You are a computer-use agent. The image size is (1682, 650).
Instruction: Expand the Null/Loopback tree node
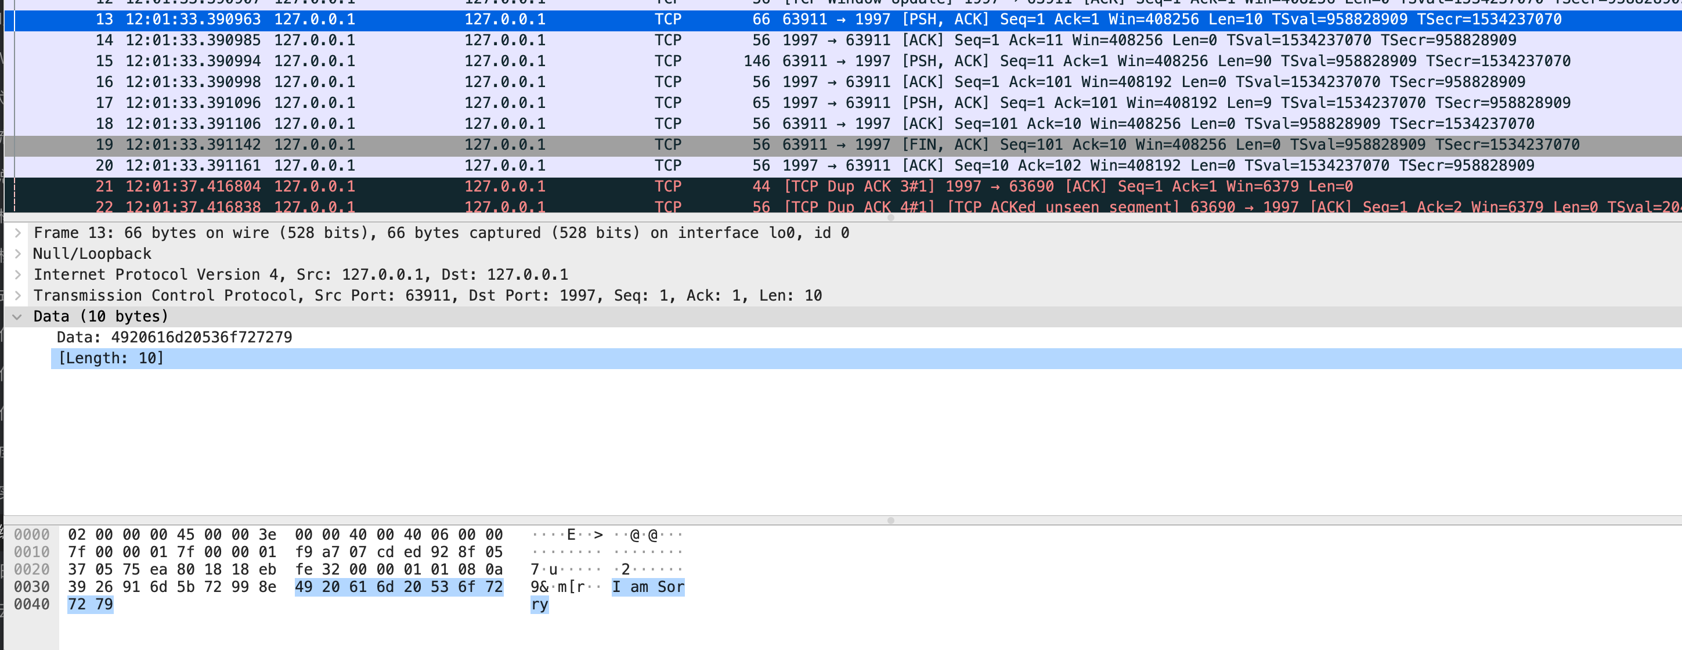pyautogui.click(x=17, y=254)
